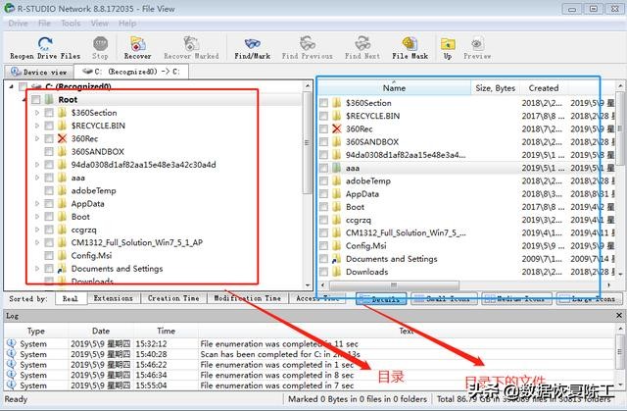The image size is (627, 411).
Task: Sort by Creation Time button
Action: 172,298
